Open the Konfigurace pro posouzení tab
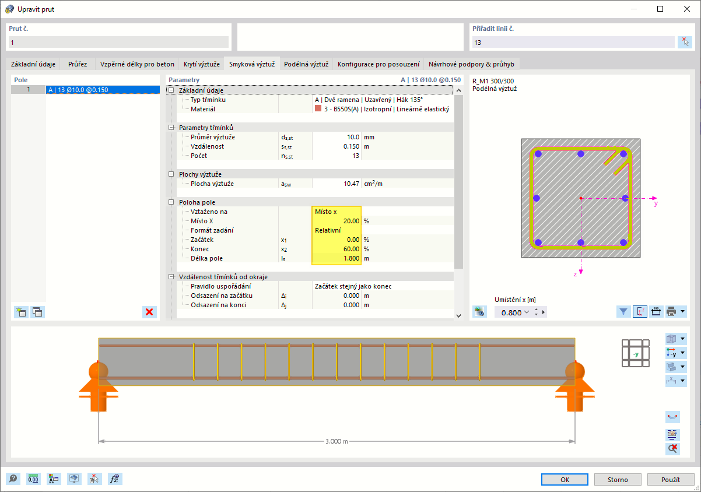Viewport: 701px width, 492px height. [x=378, y=64]
